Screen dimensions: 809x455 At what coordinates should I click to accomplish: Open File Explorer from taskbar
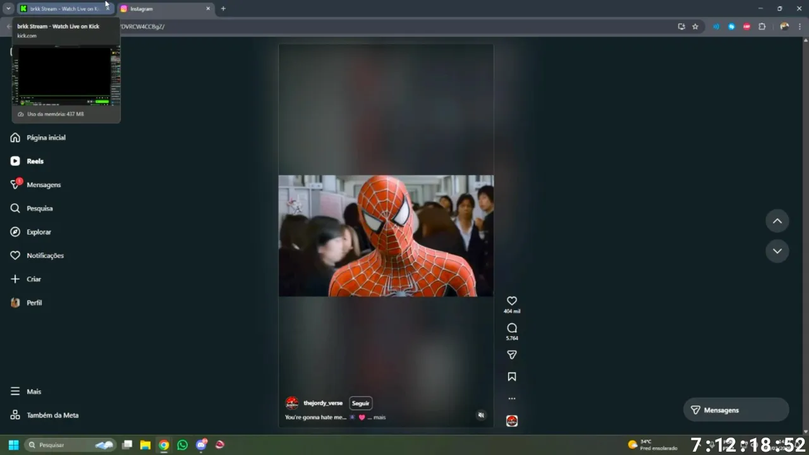[145, 445]
